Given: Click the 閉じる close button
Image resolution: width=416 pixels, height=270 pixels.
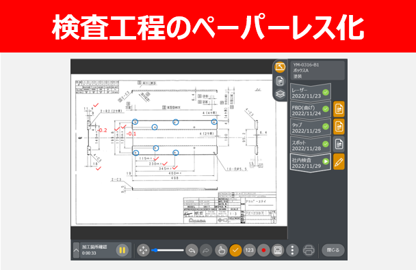Looking at the screenshot, I should pyautogui.click(x=333, y=250).
